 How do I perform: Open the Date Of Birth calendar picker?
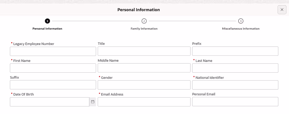93,102
